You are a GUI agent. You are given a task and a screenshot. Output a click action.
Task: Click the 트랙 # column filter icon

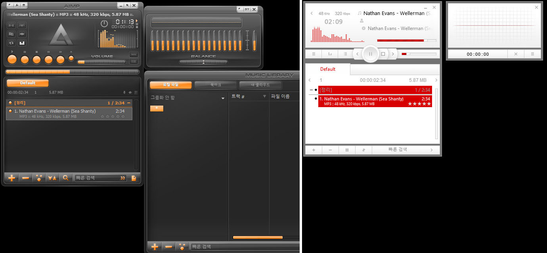[264, 96]
